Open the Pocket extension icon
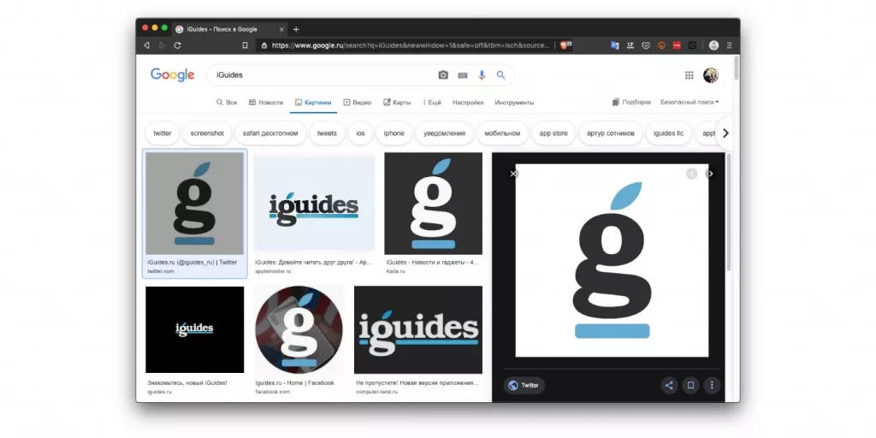This screenshot has width=876, height=438. [x=646, y=45]
